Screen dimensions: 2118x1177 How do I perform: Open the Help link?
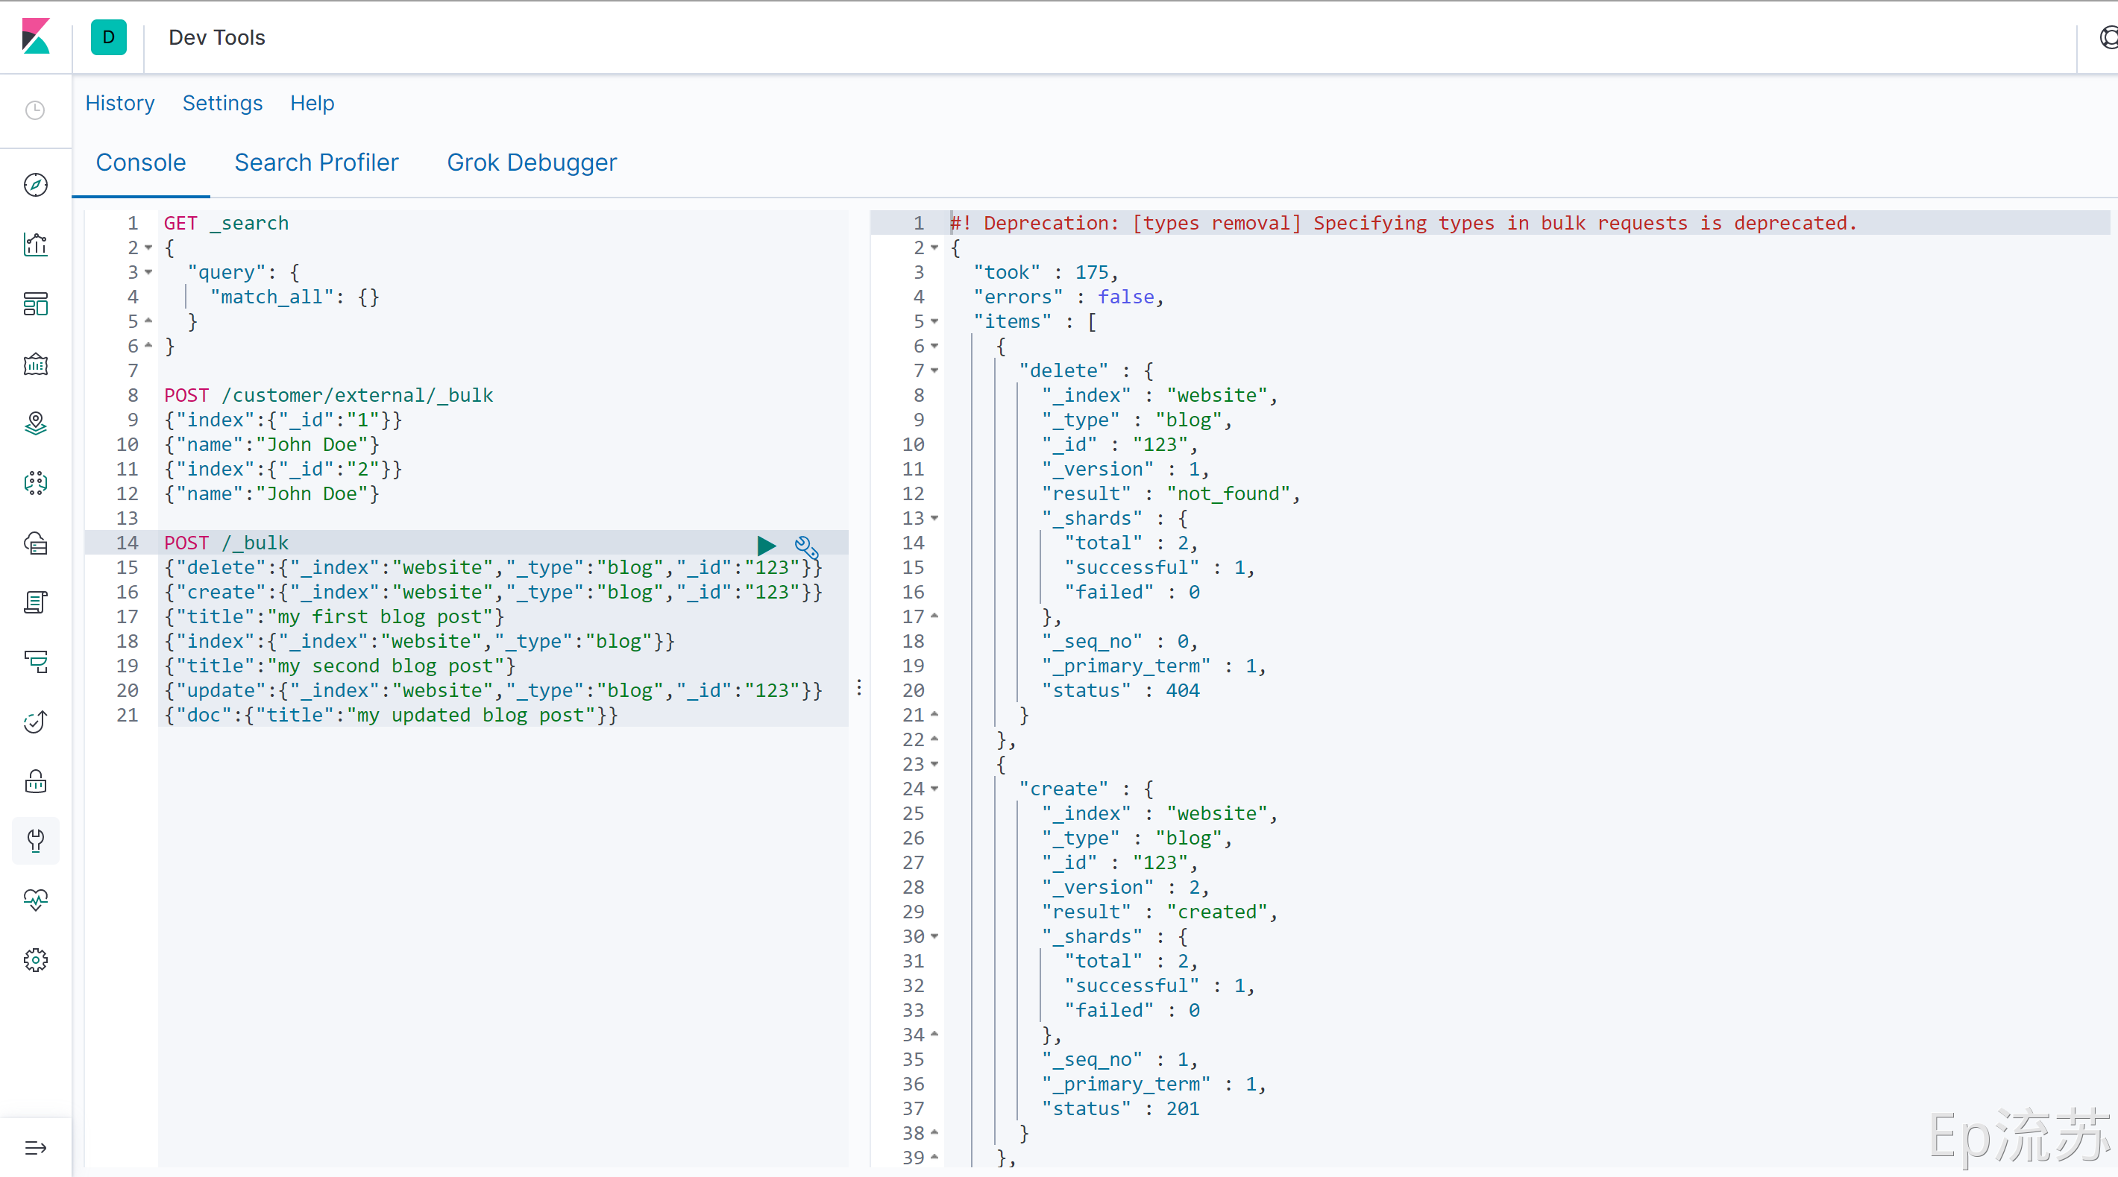click(x=312, y=103)
